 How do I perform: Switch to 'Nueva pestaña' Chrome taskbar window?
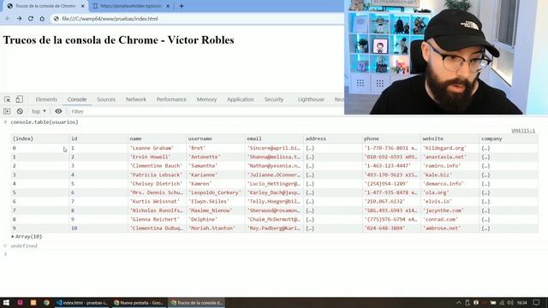coord(139,302)
